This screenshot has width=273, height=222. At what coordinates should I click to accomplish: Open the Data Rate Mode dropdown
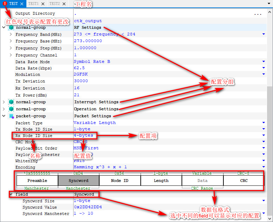(x=264, y=61)
